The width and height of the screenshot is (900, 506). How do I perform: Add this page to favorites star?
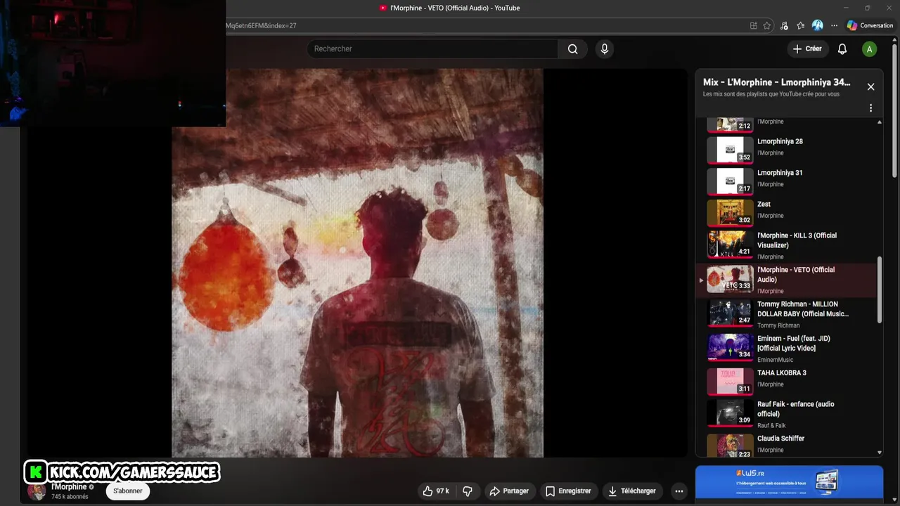[x=767, y=25]
